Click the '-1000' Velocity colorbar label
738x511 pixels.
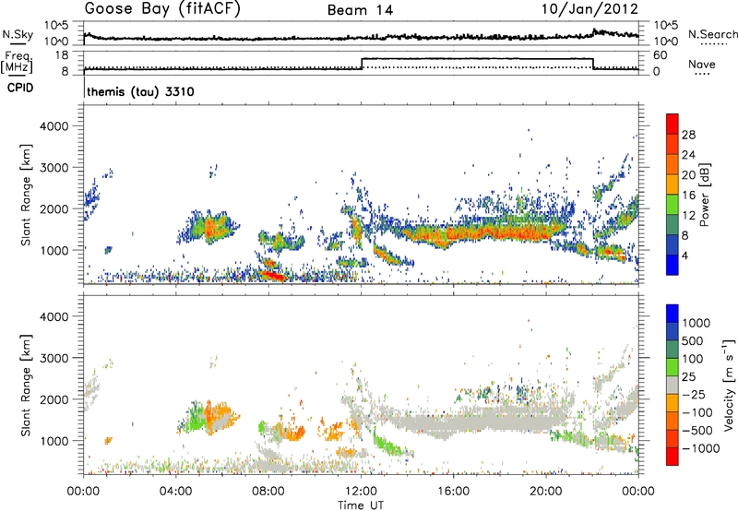[x=700, y=448]
